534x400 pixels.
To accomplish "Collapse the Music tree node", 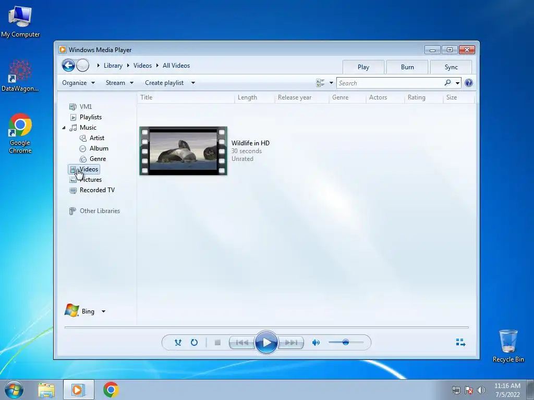I will (x=64, y=128).
